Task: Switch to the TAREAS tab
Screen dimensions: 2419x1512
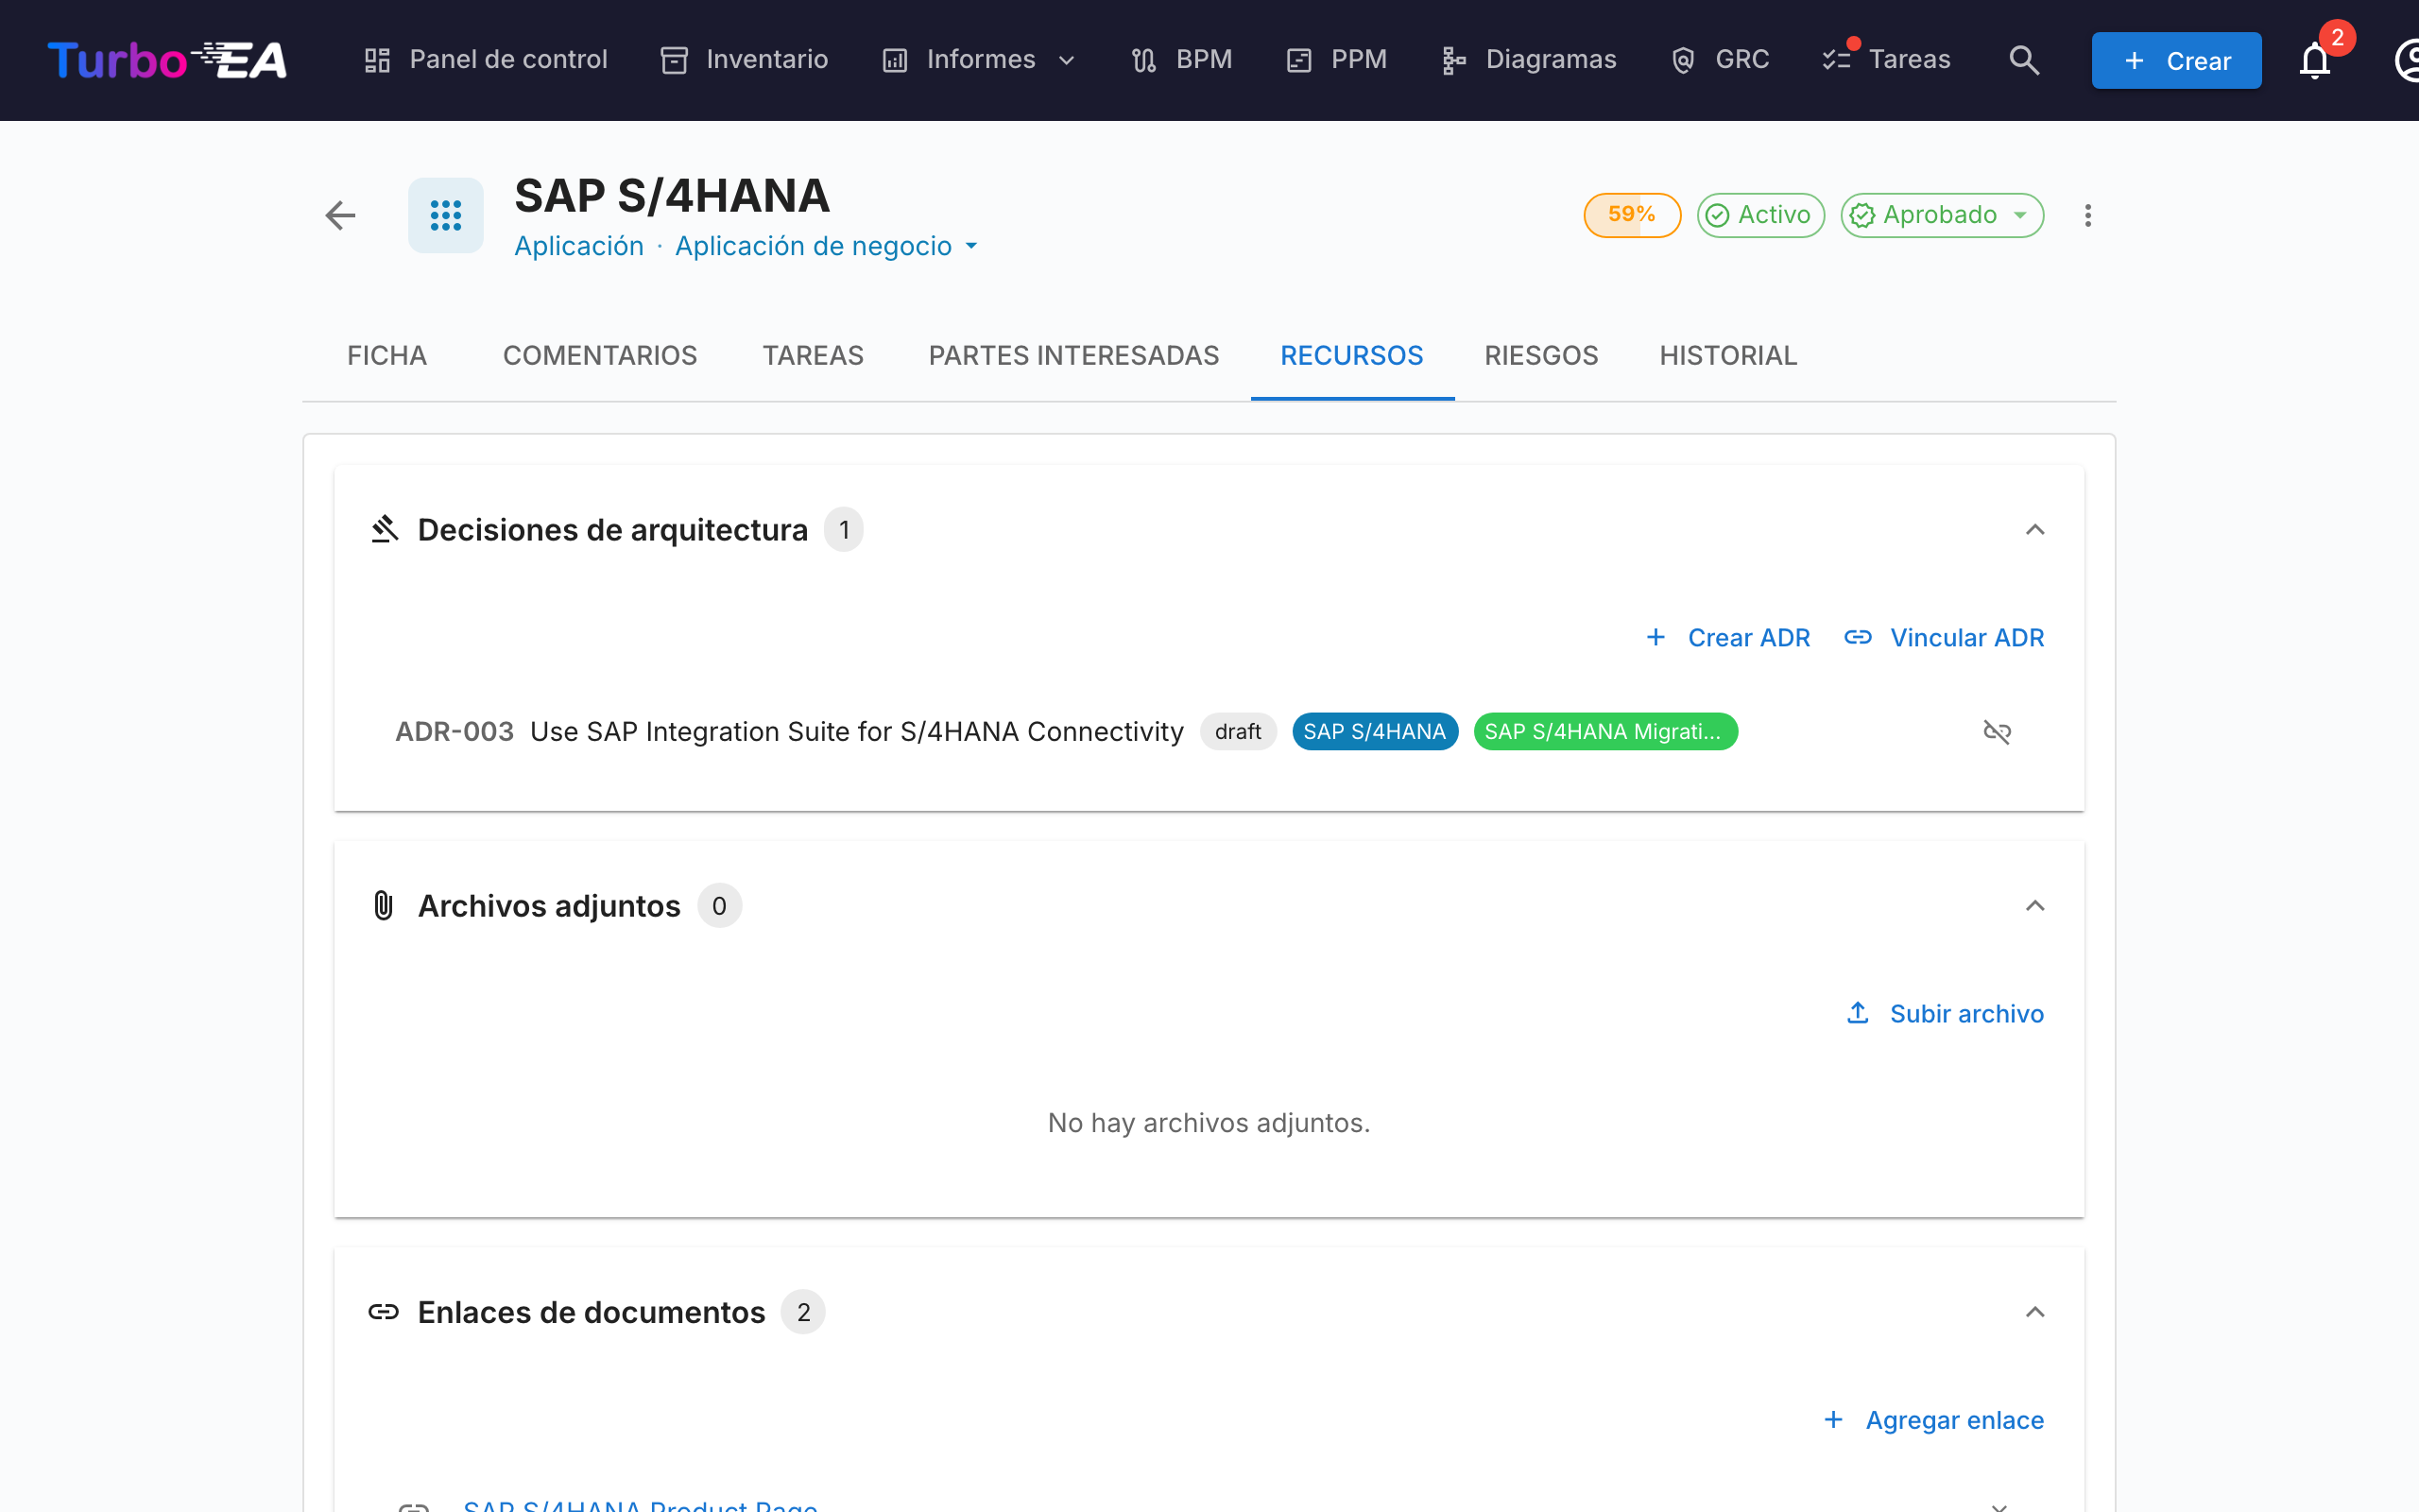Action: (x=813, y=355)
